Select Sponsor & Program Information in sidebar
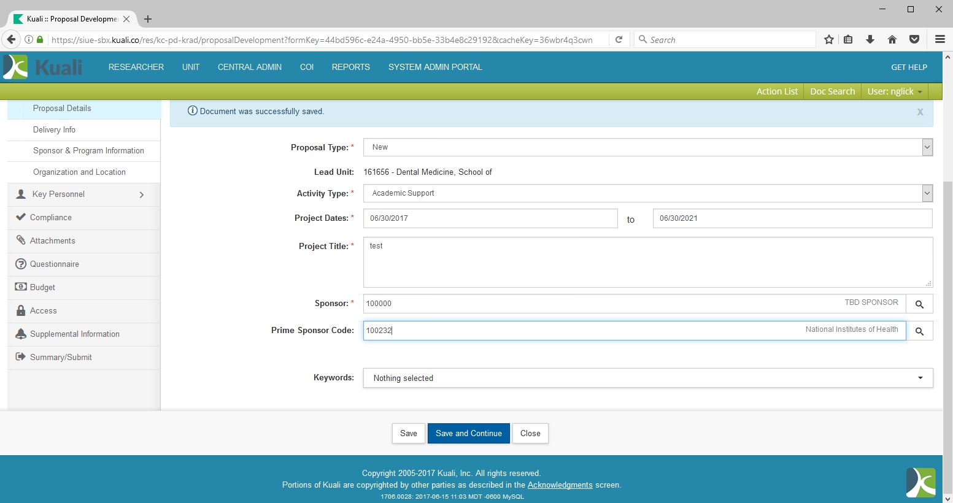The image size is (953, 503). click(88, 151)
